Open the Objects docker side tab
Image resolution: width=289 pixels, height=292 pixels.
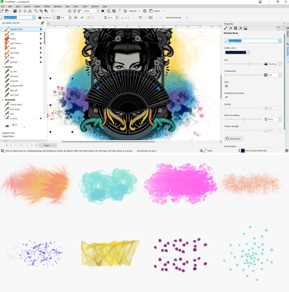pos(288,33)
